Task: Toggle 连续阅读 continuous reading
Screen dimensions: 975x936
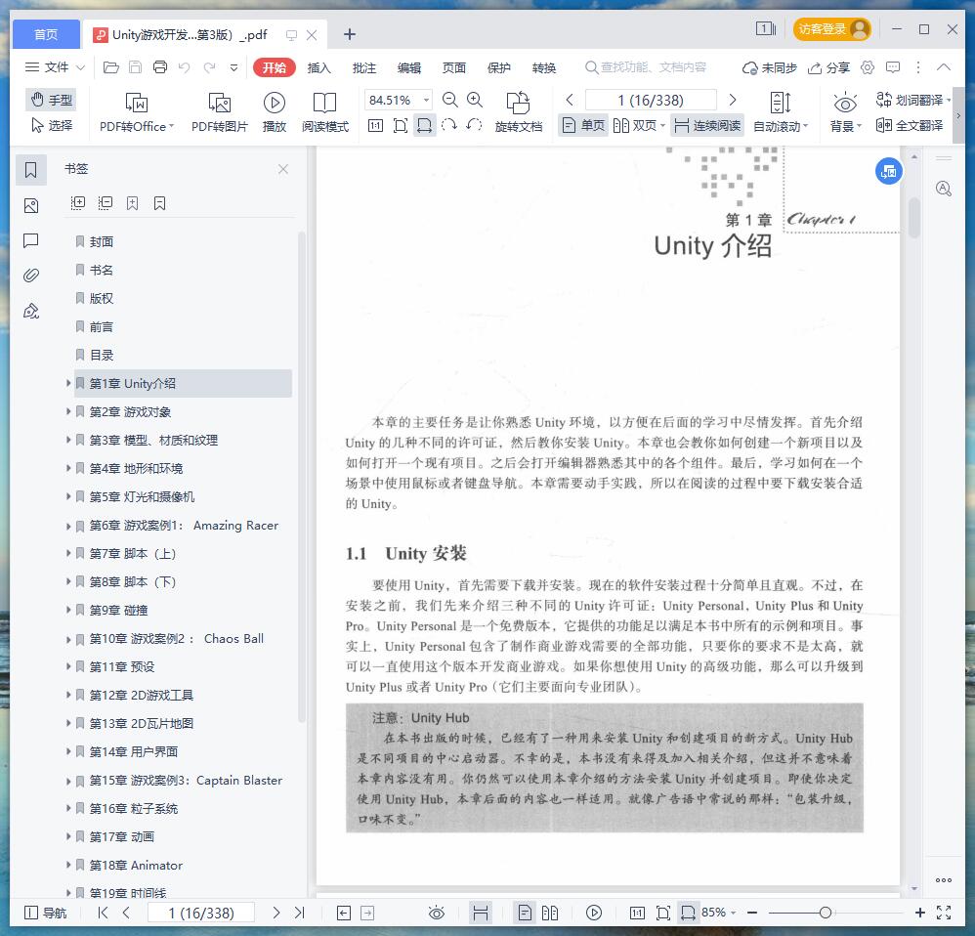Action: point(707,126)
